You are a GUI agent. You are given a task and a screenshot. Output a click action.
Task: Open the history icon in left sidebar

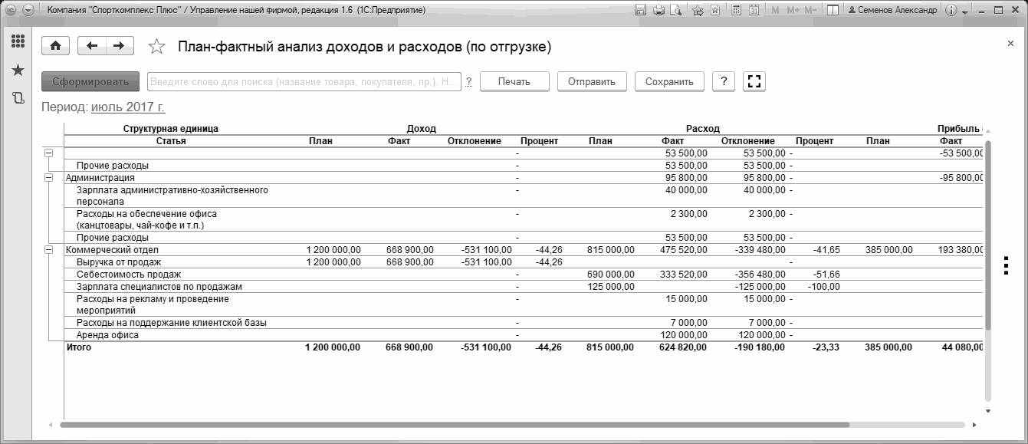[18, 97]
